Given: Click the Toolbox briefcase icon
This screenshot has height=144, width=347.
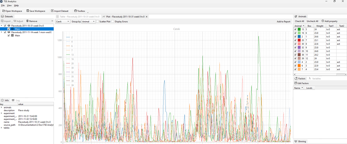Looking at the screenshot, I should point(75,11).
